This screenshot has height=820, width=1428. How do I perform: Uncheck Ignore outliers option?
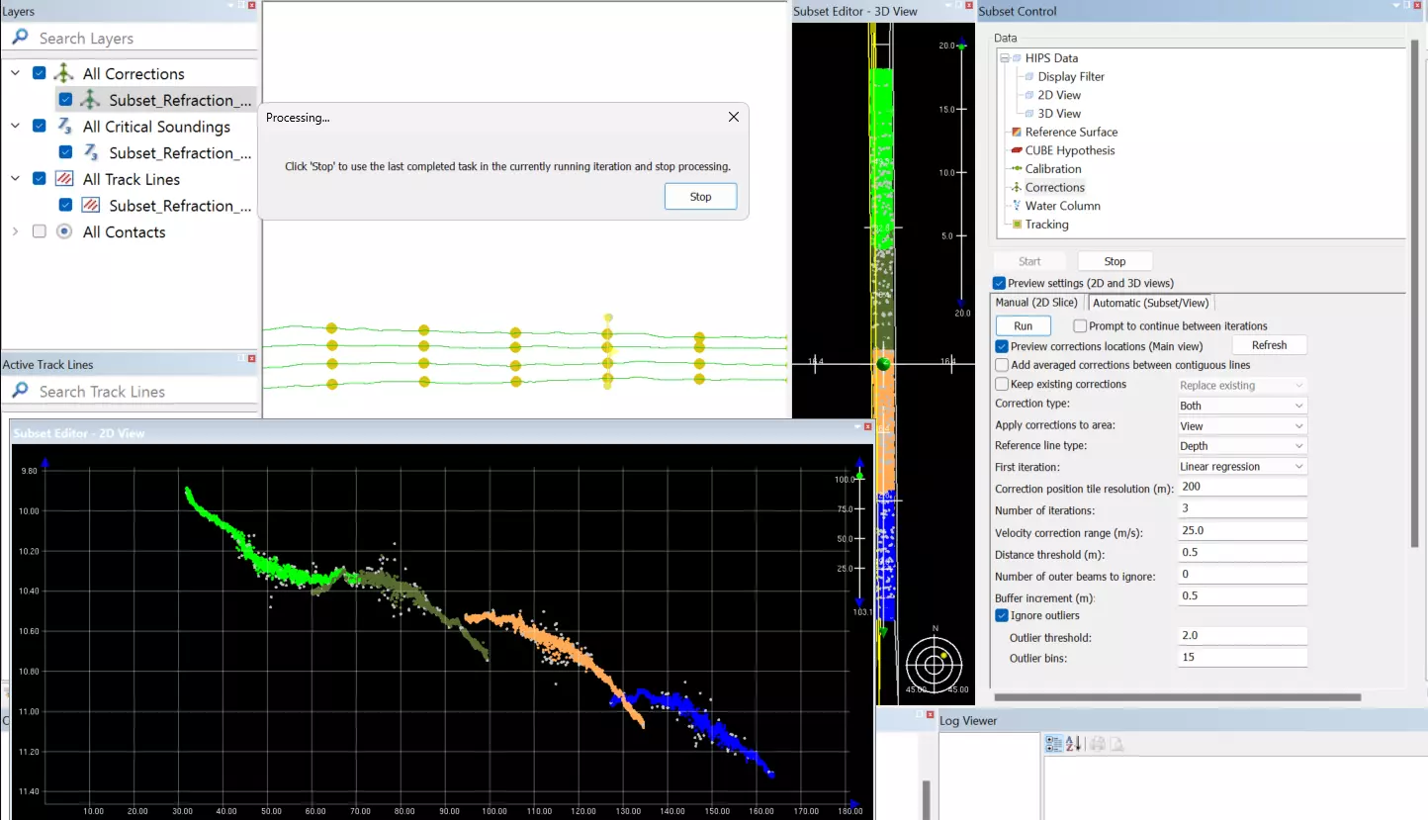1002,615
